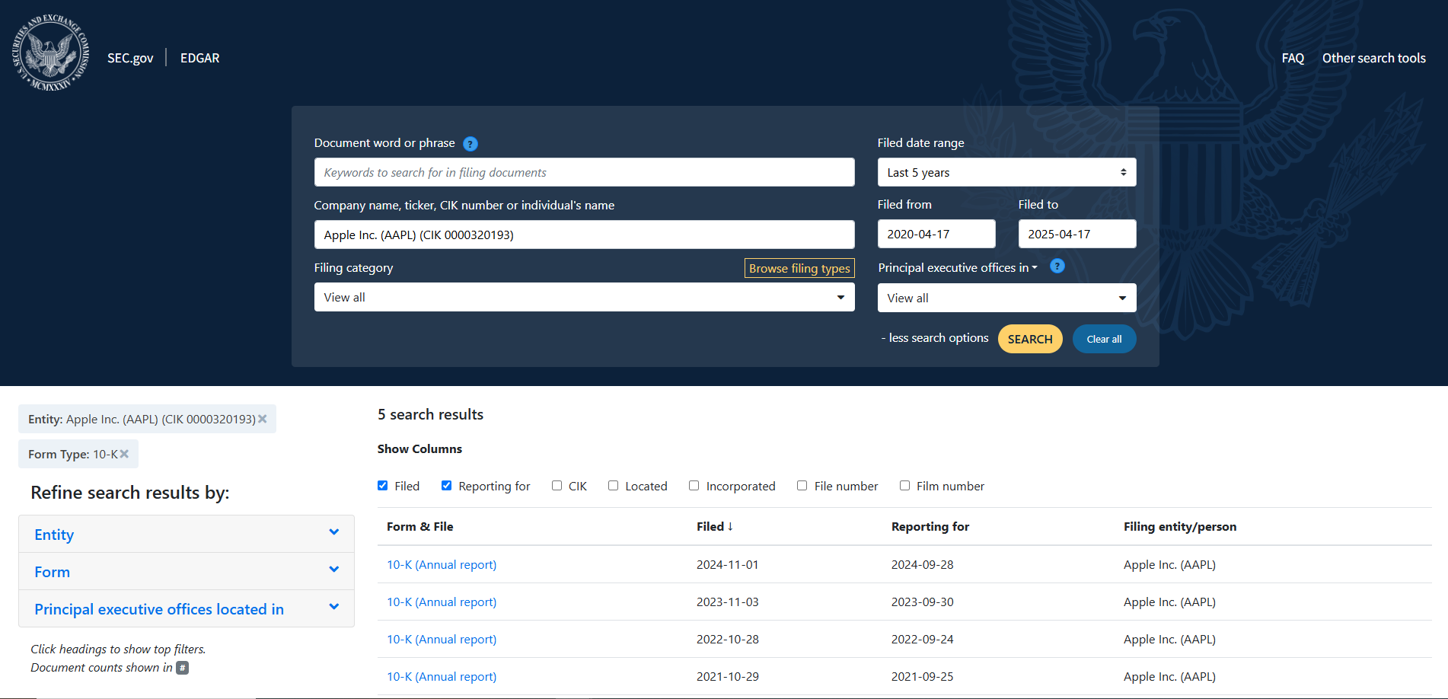Open the executive offices View all dropdown

pyautogui.click(x=1006, y=298)
